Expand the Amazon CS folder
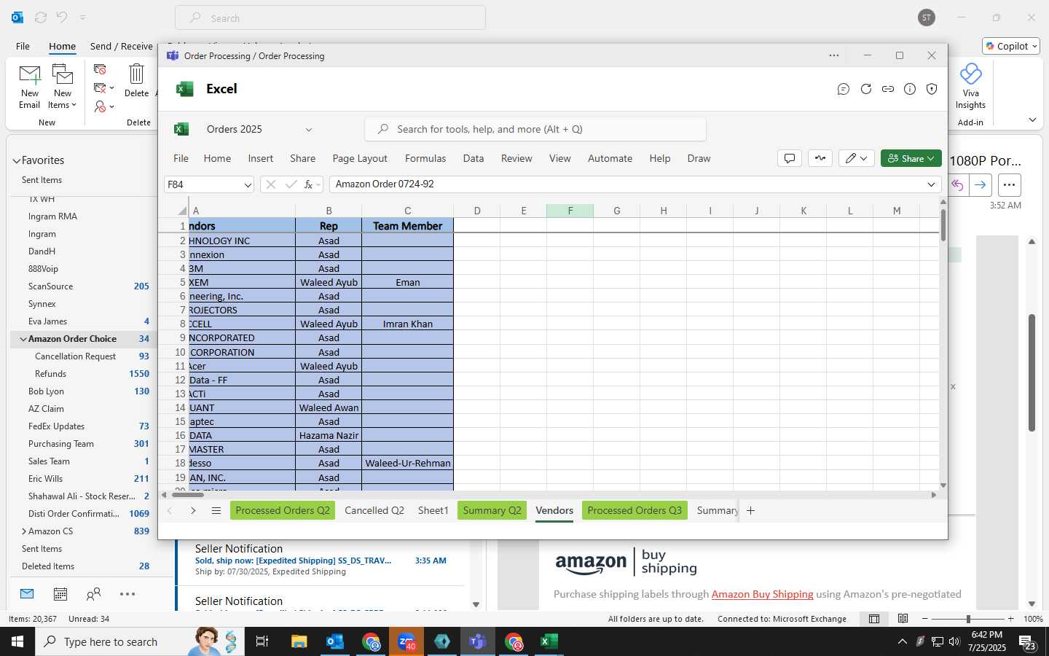 [x=24, y=531]
